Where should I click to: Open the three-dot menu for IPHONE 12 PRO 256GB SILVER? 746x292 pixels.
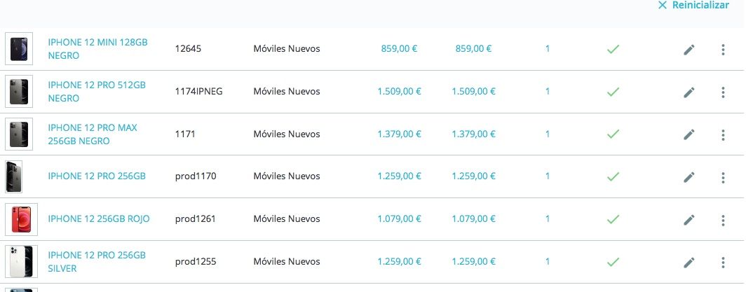[x=723, y=263]
